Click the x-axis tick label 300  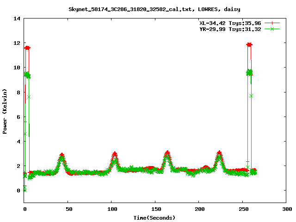(x=287, y=209)
